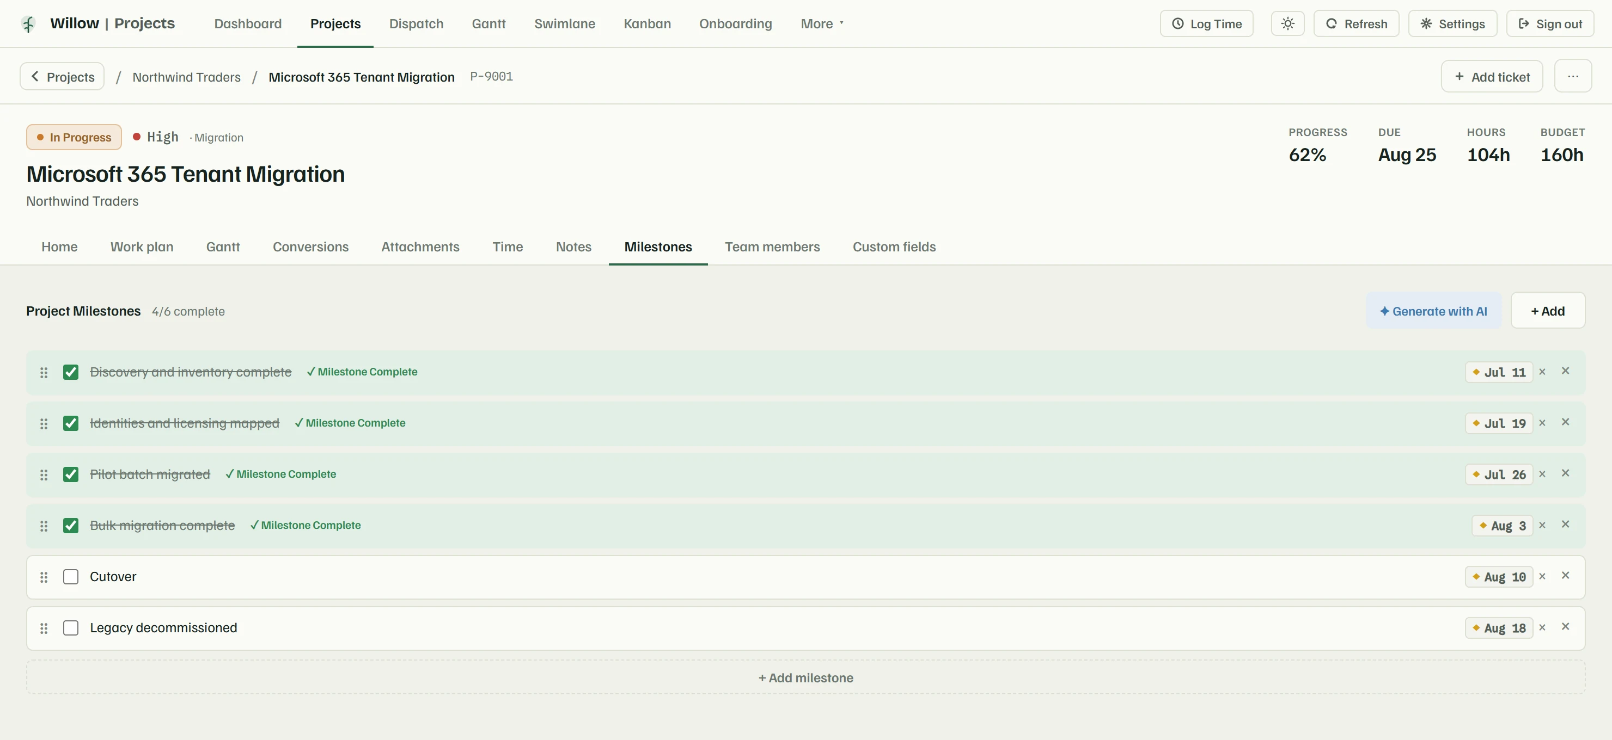This screenshot has height=740, width=1612.
Task: Open the Swimlane view
Action: [x=564, y=24]
